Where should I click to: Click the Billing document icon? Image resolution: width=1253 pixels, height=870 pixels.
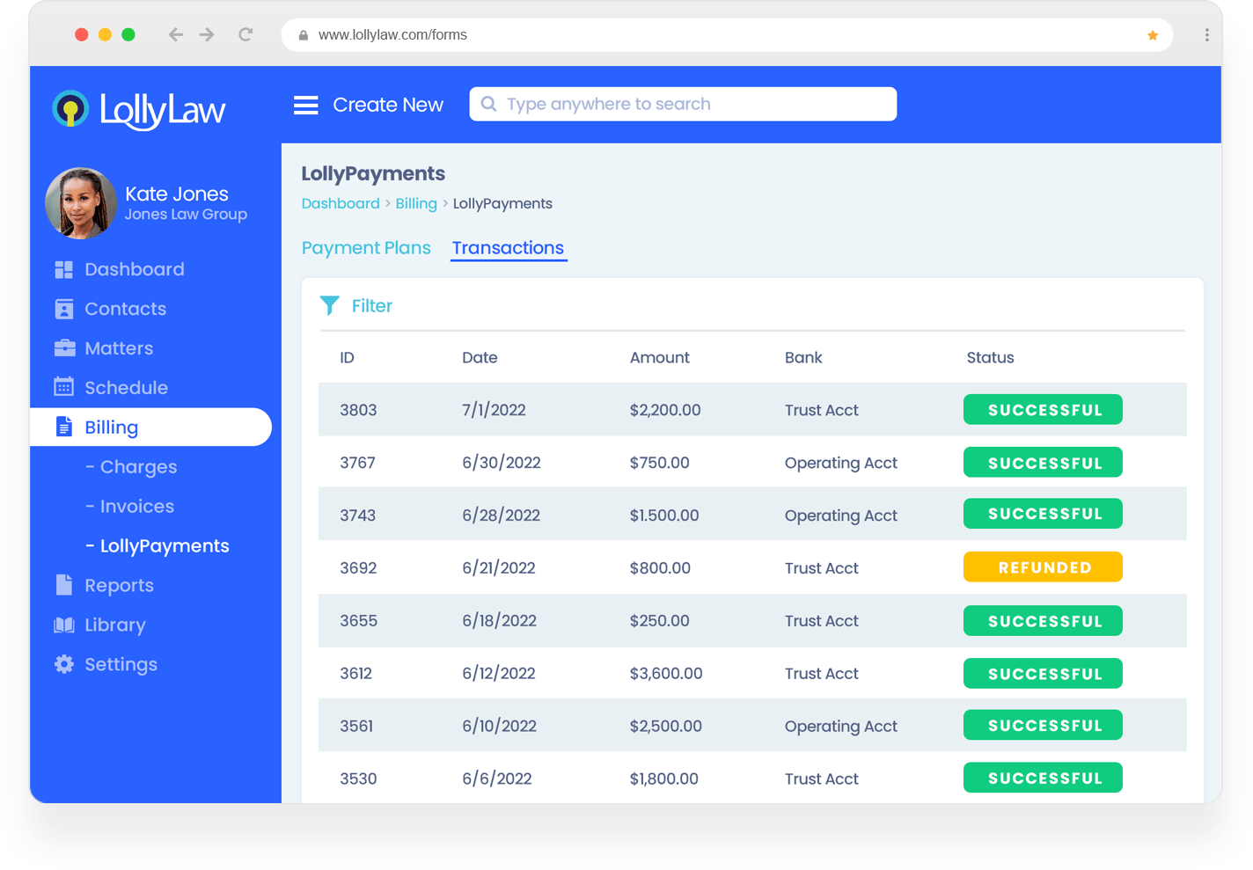(64, 427)
